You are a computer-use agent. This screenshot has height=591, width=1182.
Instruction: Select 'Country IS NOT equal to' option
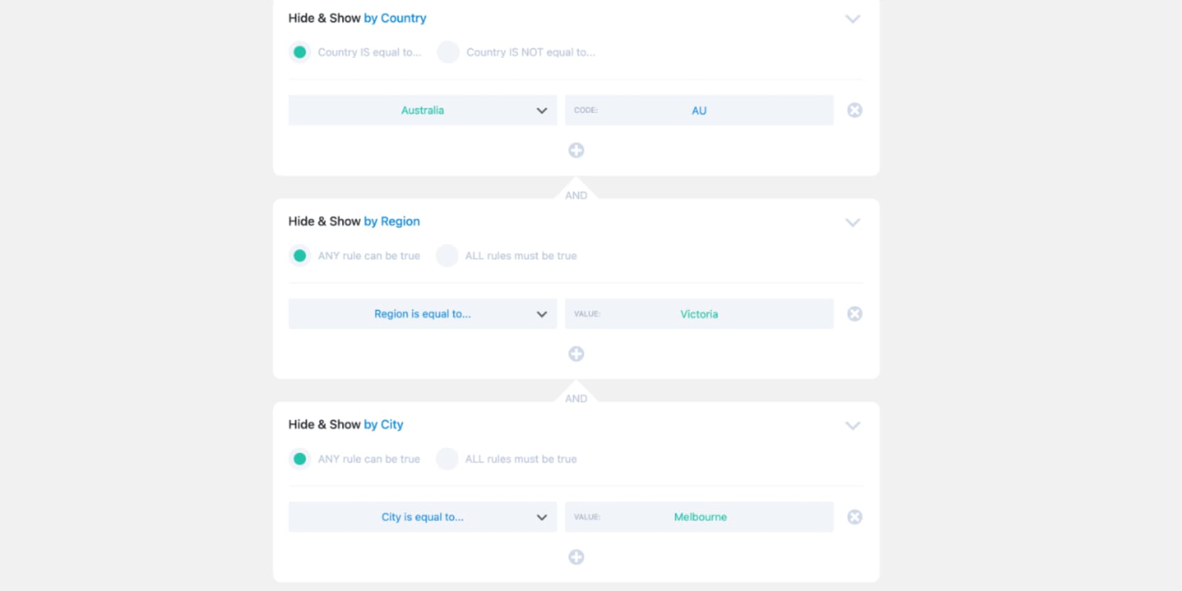[448, 52]
